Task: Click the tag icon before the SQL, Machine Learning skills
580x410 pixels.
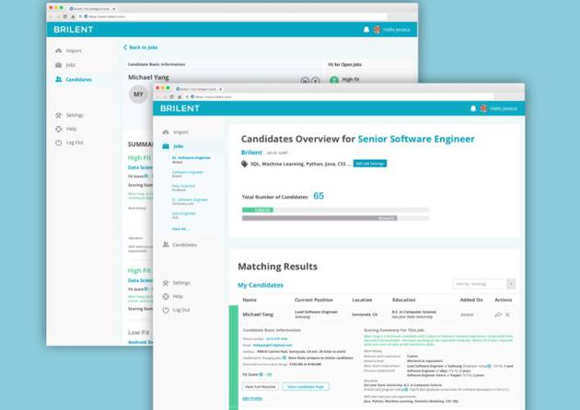Action: tap(245, 164)
